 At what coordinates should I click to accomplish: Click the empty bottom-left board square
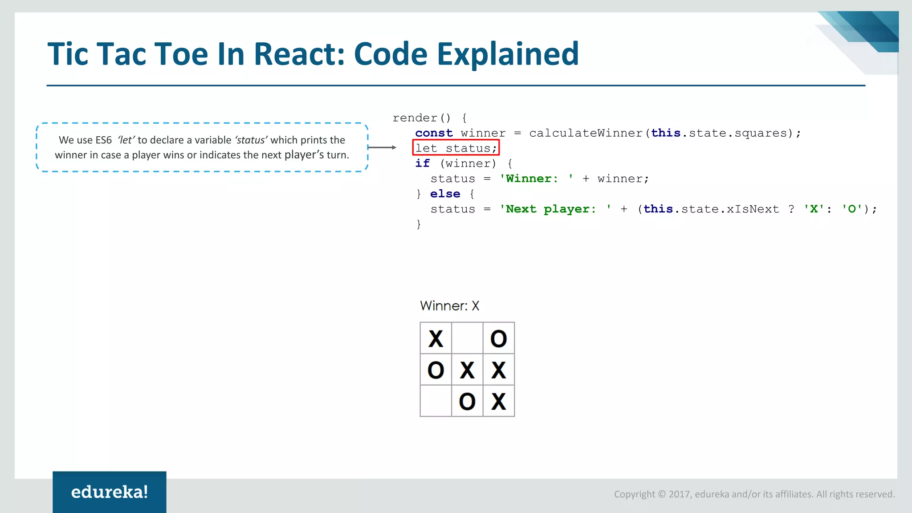pos(436,401)
